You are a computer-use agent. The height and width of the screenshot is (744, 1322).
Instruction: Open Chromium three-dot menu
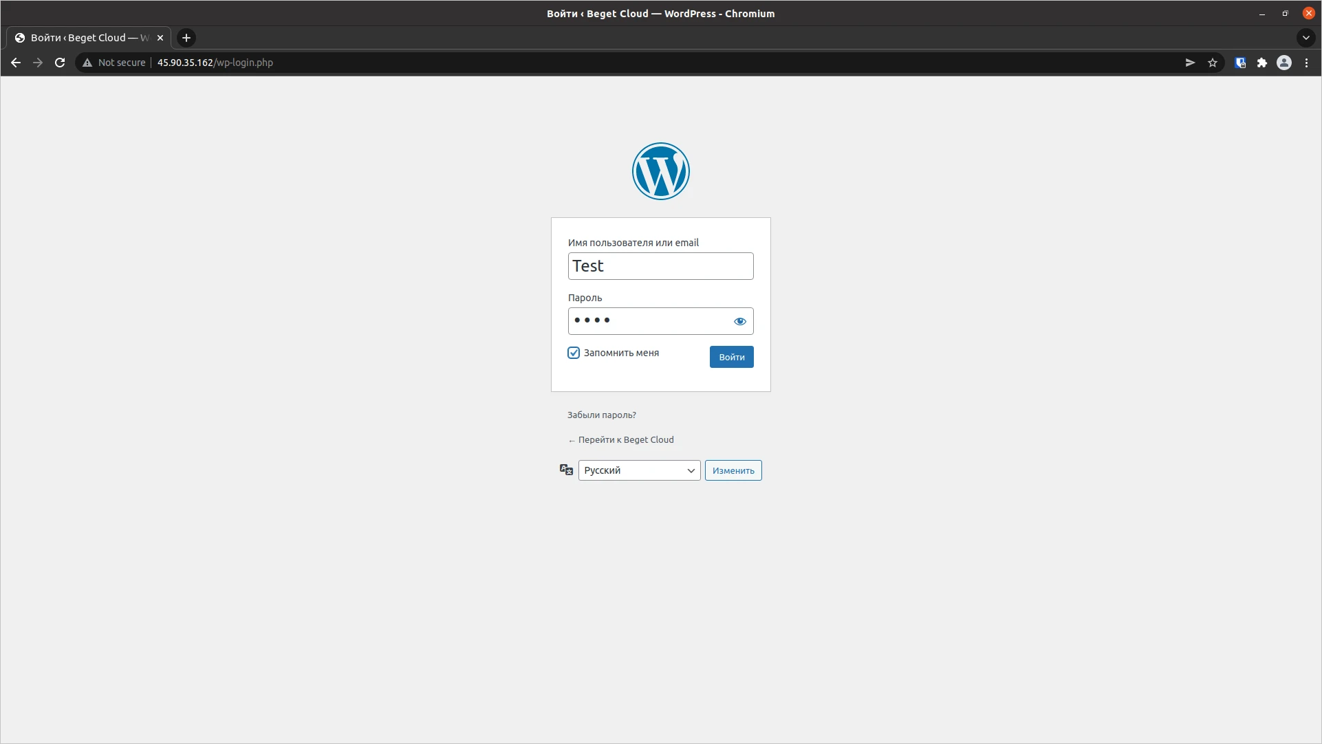pos(1306,63)
